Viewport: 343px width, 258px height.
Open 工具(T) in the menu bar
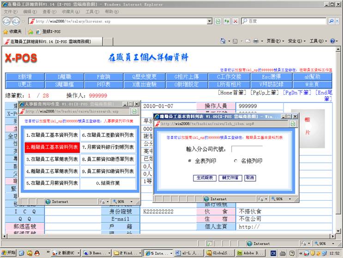coord(92,12)
